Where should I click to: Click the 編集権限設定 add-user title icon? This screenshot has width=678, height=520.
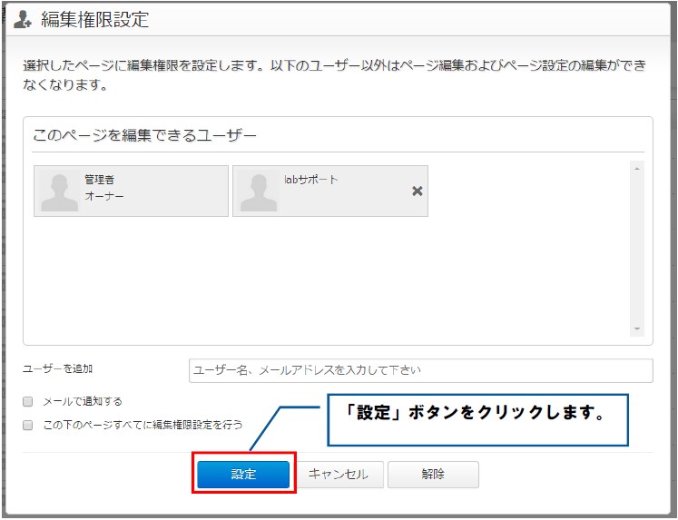[x=22, y=19]
